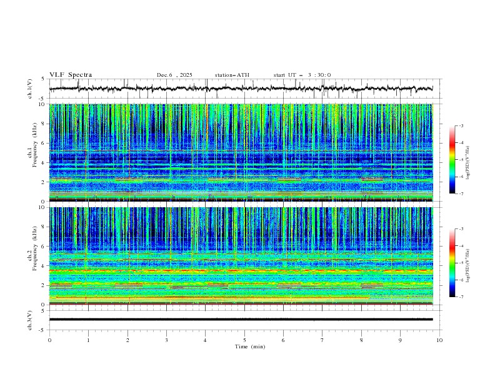
Task: Click the "0" tick on the Time axis
Action: [49, 340]
